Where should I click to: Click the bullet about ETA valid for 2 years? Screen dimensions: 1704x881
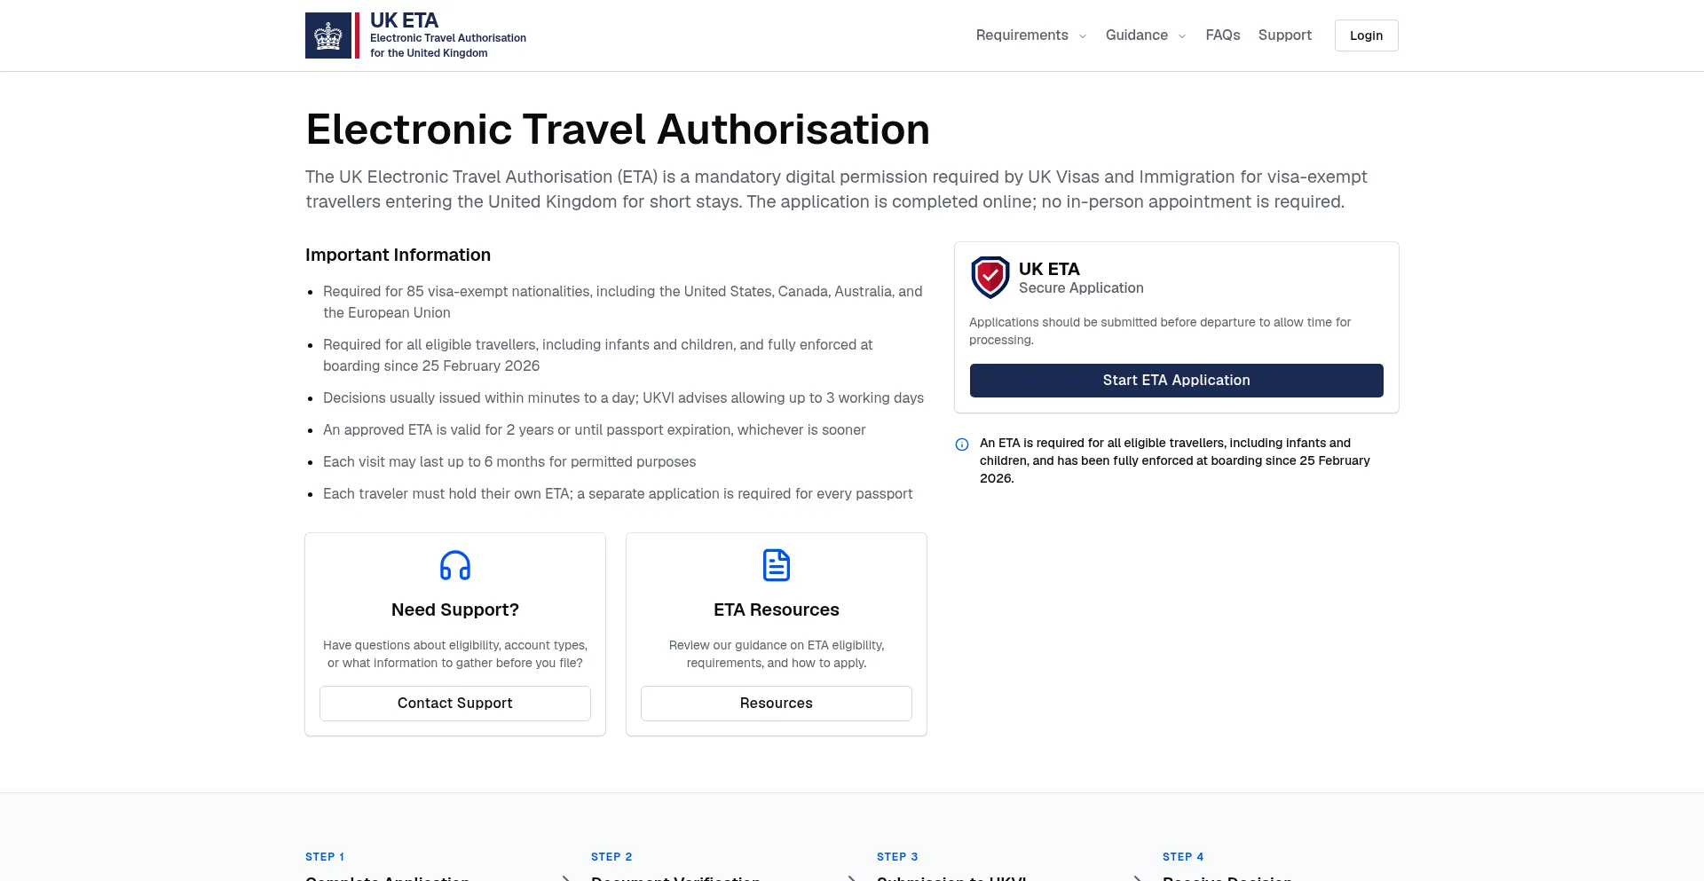595,430
